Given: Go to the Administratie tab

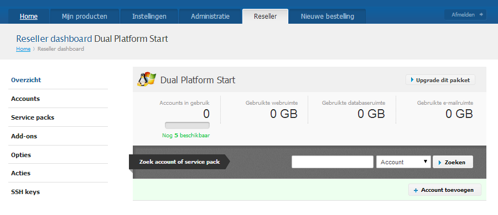Looking at the screenshot, I should coord(210,16).
